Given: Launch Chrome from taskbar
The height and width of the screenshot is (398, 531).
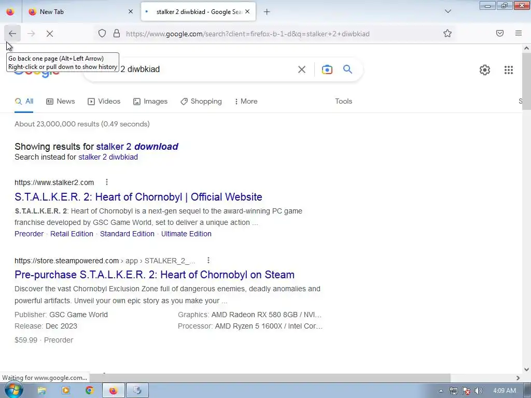Looking at the screenshot, I should pos(89,391).
